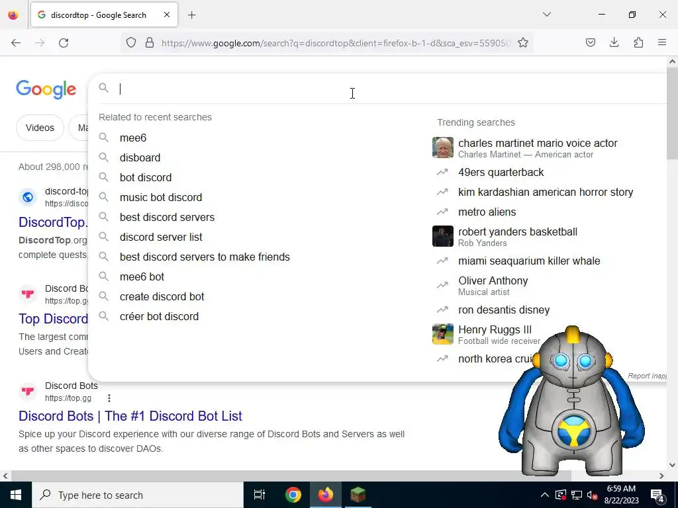Go back using the browser back arrow

16,43
